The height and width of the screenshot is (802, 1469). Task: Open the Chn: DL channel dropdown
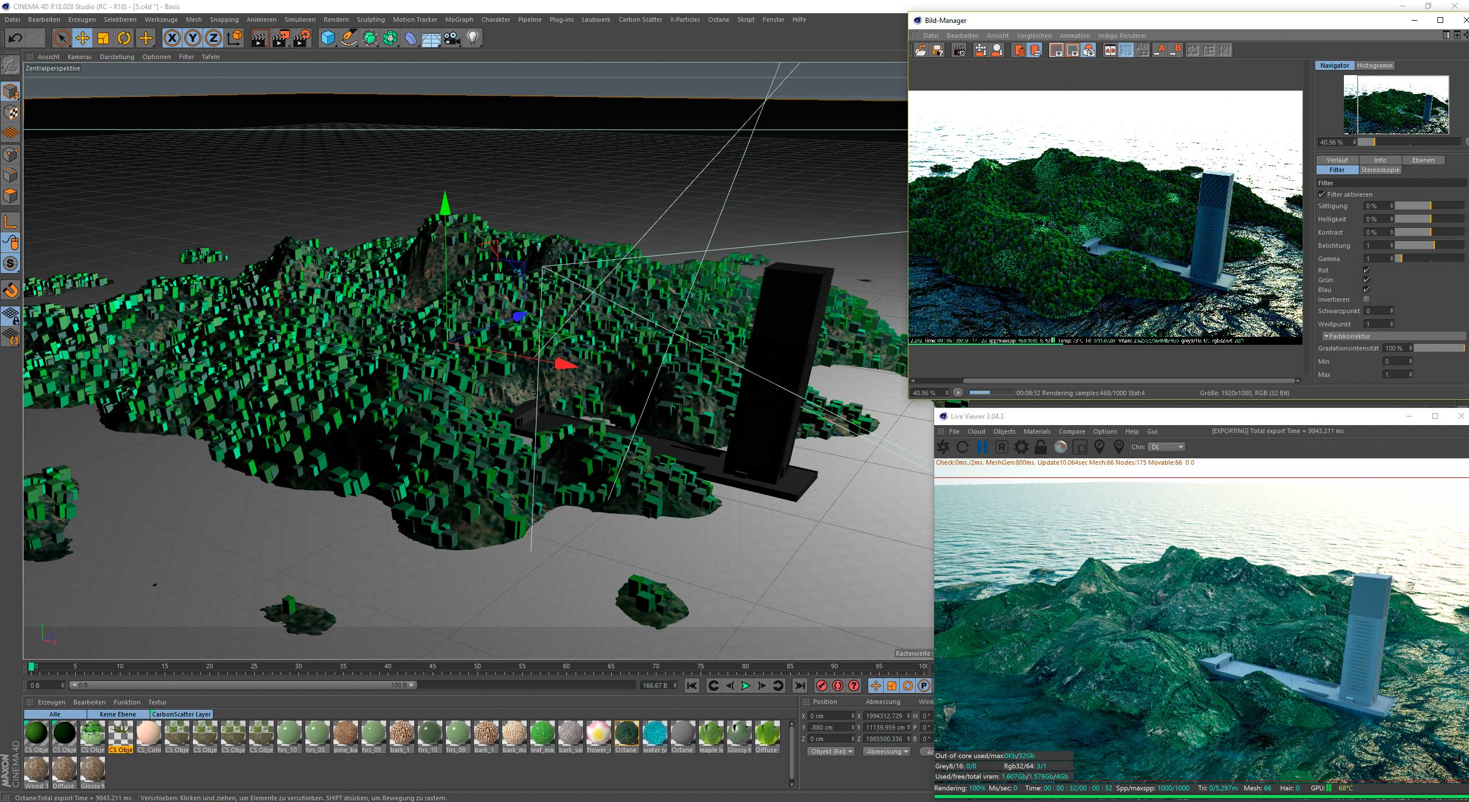1167,447
